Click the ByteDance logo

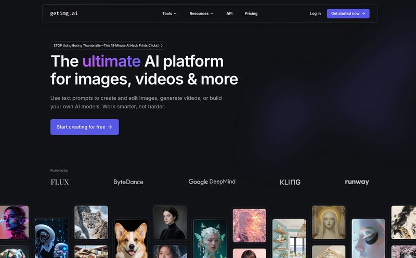(x=128, y=182)
